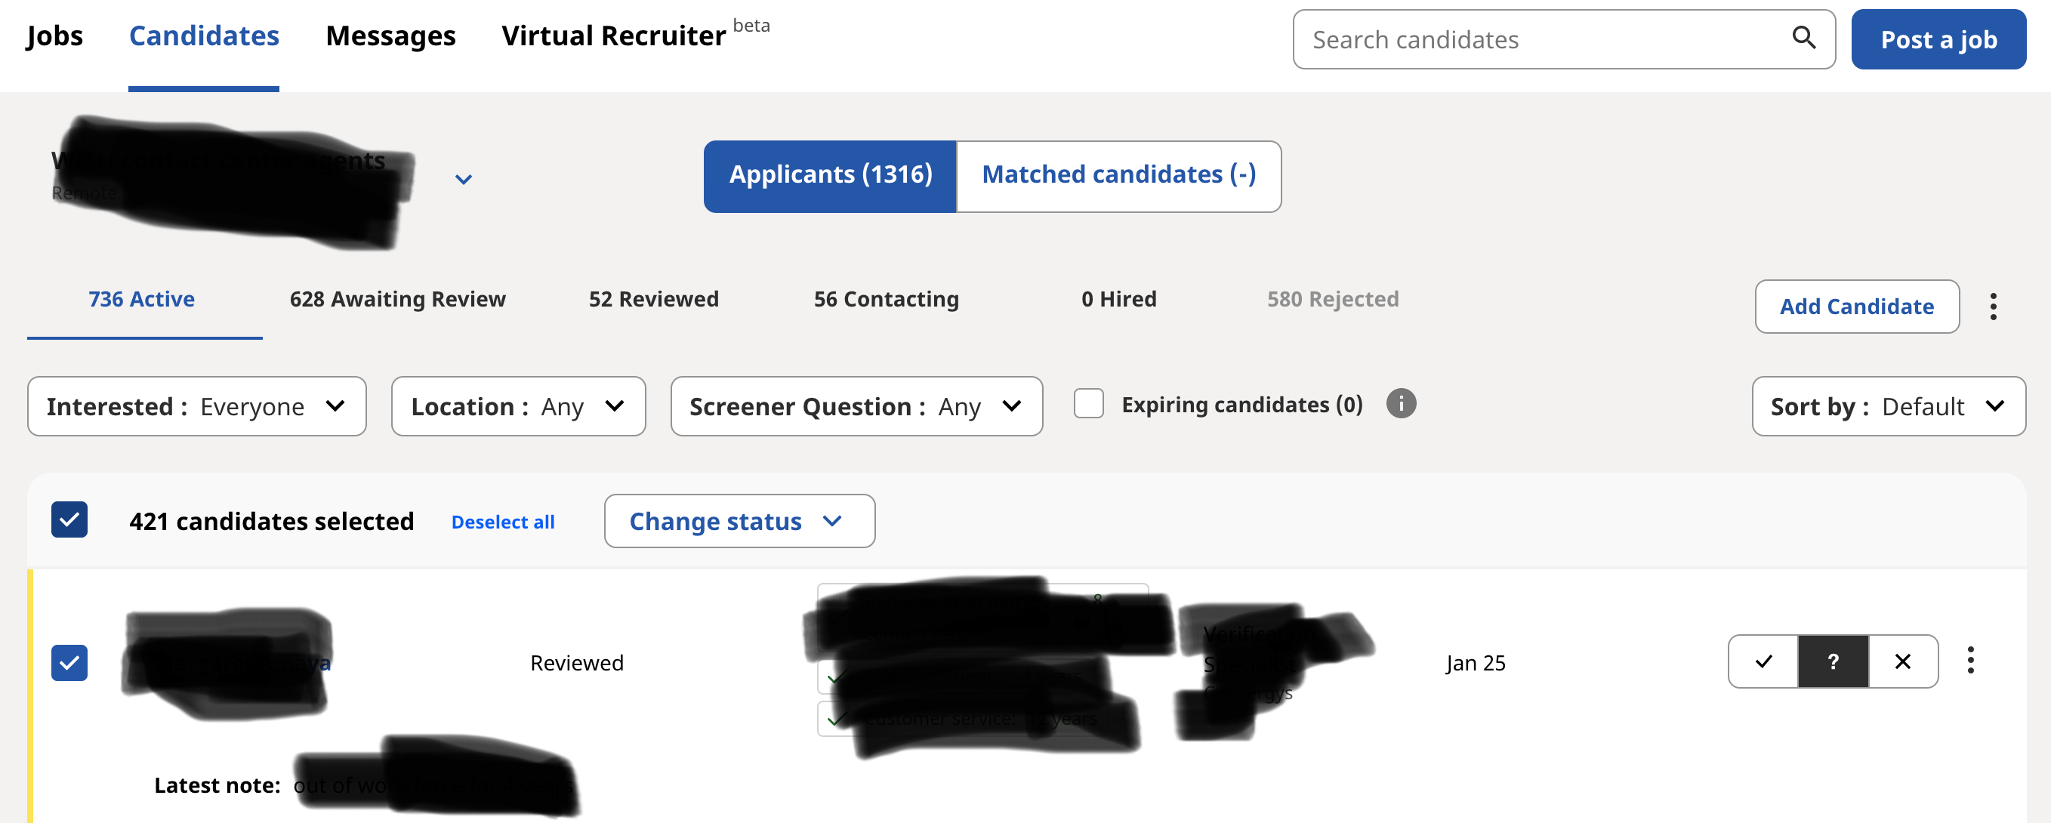Uncheck the Reviewed candidate row checkbox
Screen dimensions: 2051x823
(69, 663)
